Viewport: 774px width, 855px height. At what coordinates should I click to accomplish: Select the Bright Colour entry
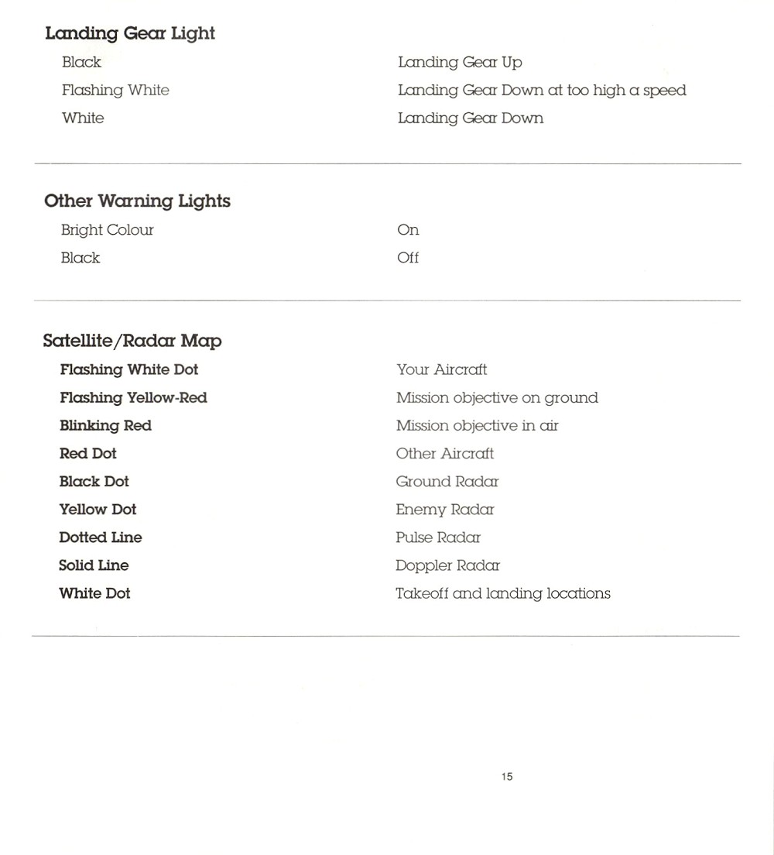coord(108,230)
